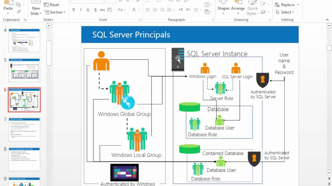Image resolution: width=332 pixels, height=186 pixels.
Task: Select the server tower icon on slide
Action: coord(178,59)
